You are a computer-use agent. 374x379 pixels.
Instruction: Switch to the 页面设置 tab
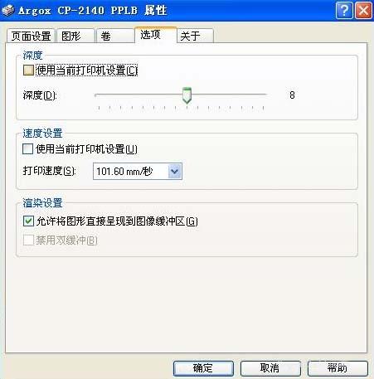coord(31,36)
